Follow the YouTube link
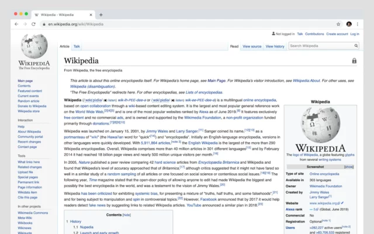 point(193,205)
